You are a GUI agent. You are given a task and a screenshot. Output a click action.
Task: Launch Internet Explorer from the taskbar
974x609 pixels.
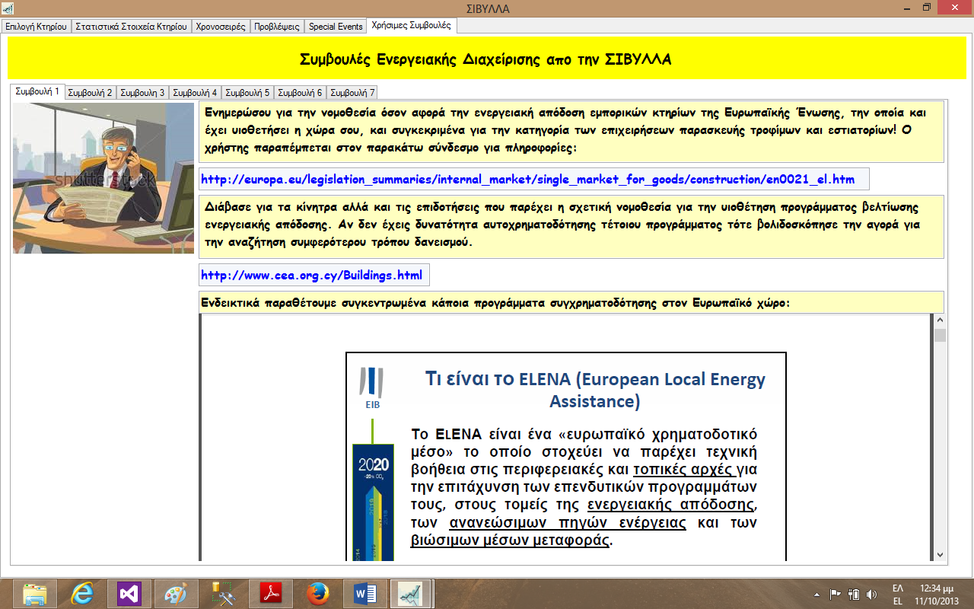pyautogui.click(x=81, y=594)
